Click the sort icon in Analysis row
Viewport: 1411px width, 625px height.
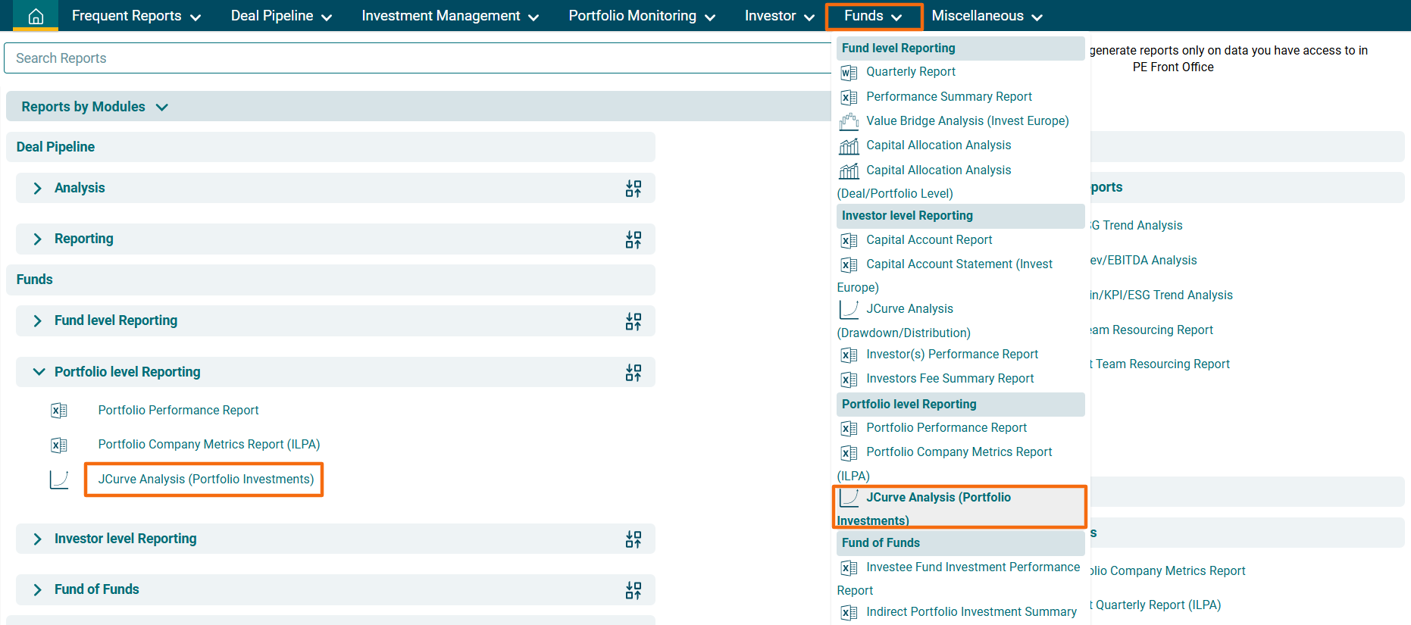pyautogui.click(x=633, y=189)
